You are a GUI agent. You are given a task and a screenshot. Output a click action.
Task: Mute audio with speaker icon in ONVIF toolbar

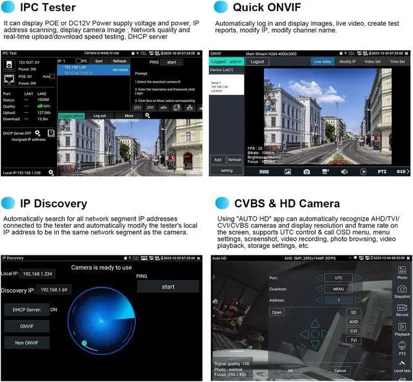345,172
